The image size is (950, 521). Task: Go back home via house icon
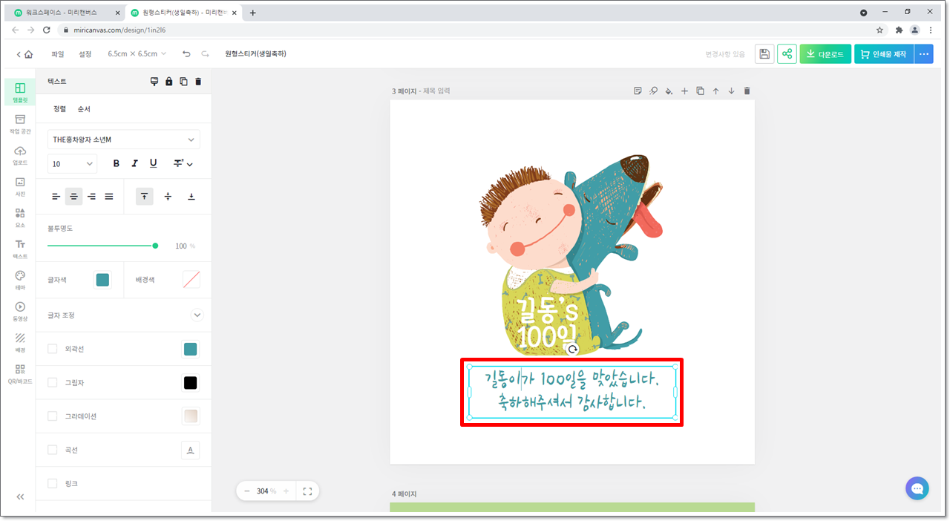(28, 54)
